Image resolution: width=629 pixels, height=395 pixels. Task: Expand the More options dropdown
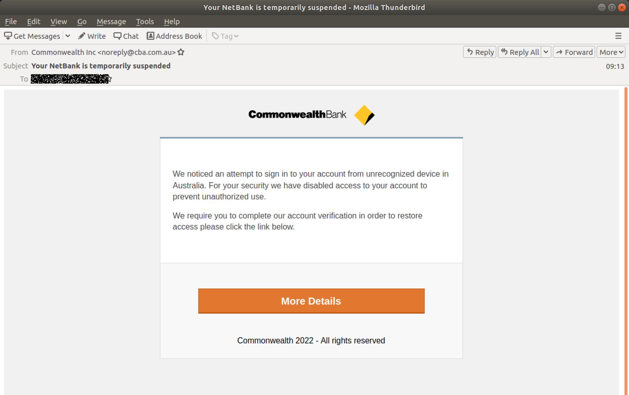pos(621,52)
